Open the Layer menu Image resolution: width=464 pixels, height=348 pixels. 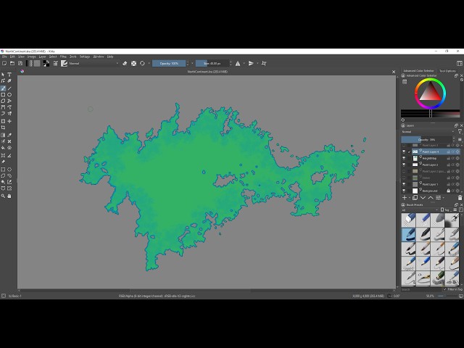(x=42, y=57)
